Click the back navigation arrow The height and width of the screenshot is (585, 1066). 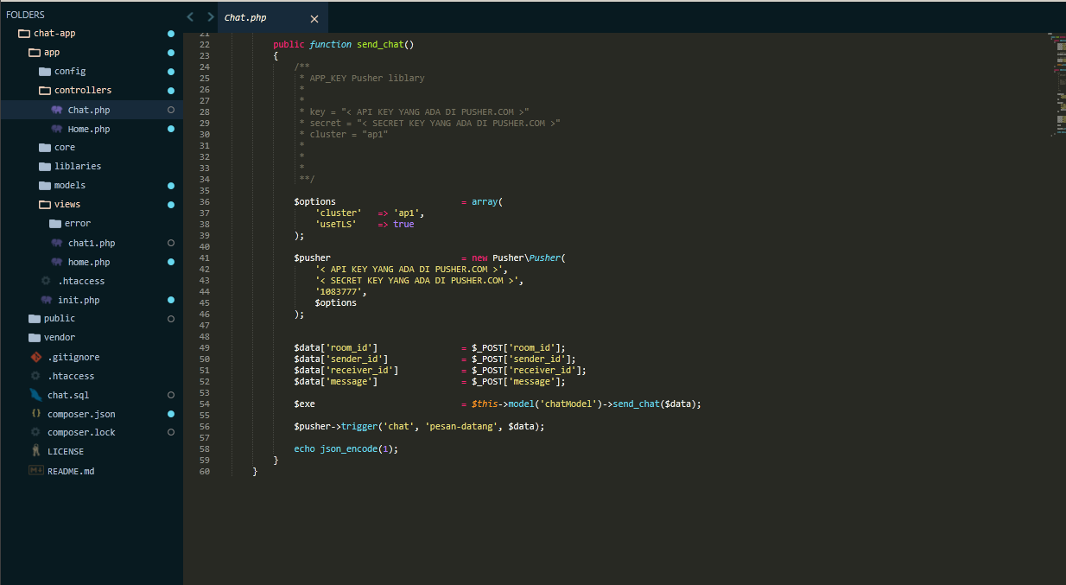click(190, 16)
